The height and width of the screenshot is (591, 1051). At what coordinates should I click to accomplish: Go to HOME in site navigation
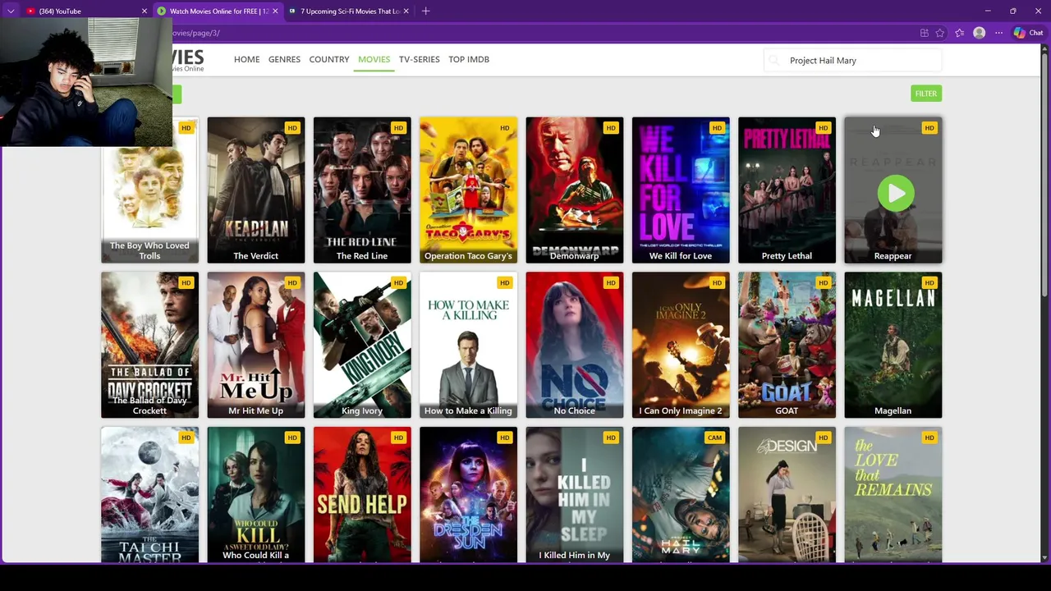[x=246, y=59]
